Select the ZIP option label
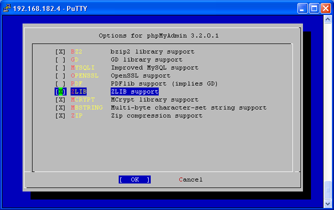334x210 pixels. click(x=77, y=115)
